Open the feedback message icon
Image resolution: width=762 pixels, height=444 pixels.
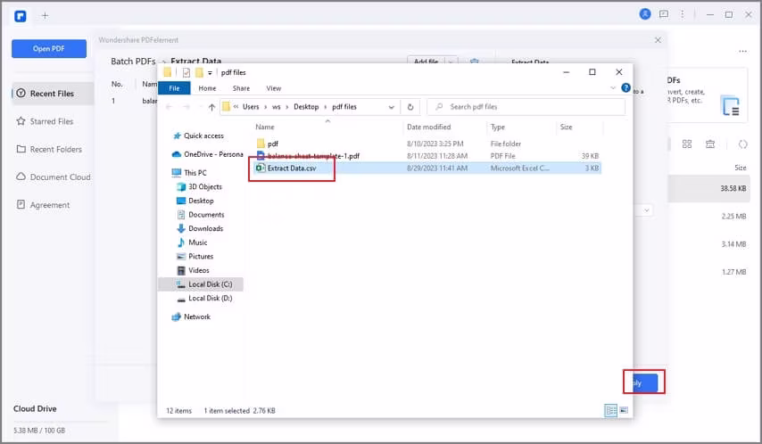[x=663, y=14]
